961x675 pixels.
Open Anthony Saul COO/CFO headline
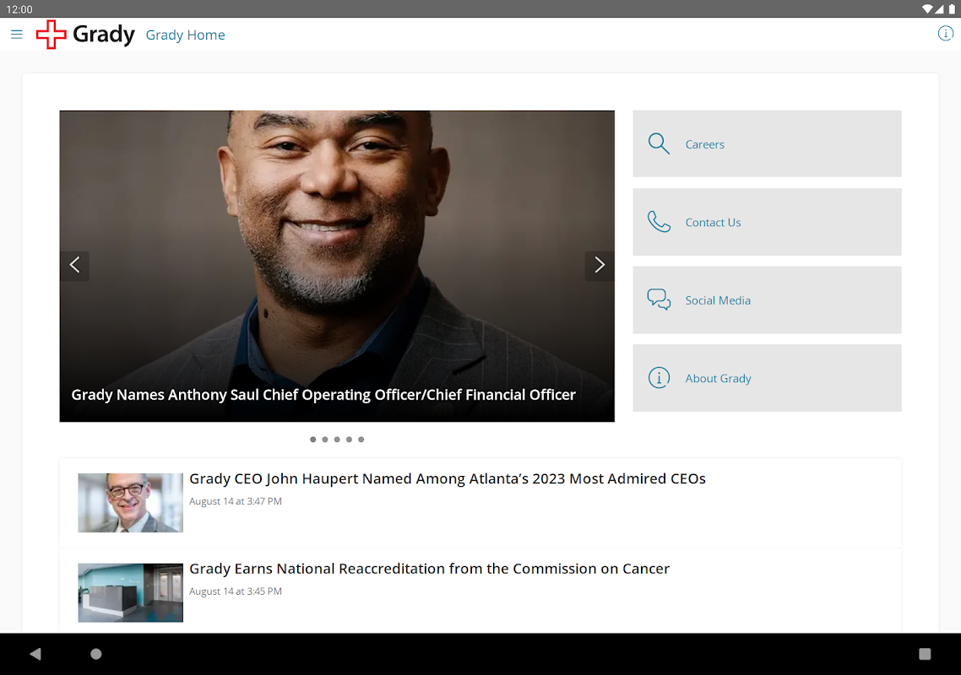pos(323,395)
